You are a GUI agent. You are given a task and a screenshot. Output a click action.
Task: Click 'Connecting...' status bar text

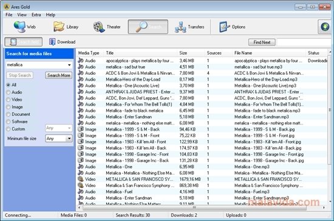[x=18, y=215]
